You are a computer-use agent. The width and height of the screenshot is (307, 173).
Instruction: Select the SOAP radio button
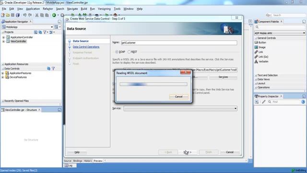117,52
